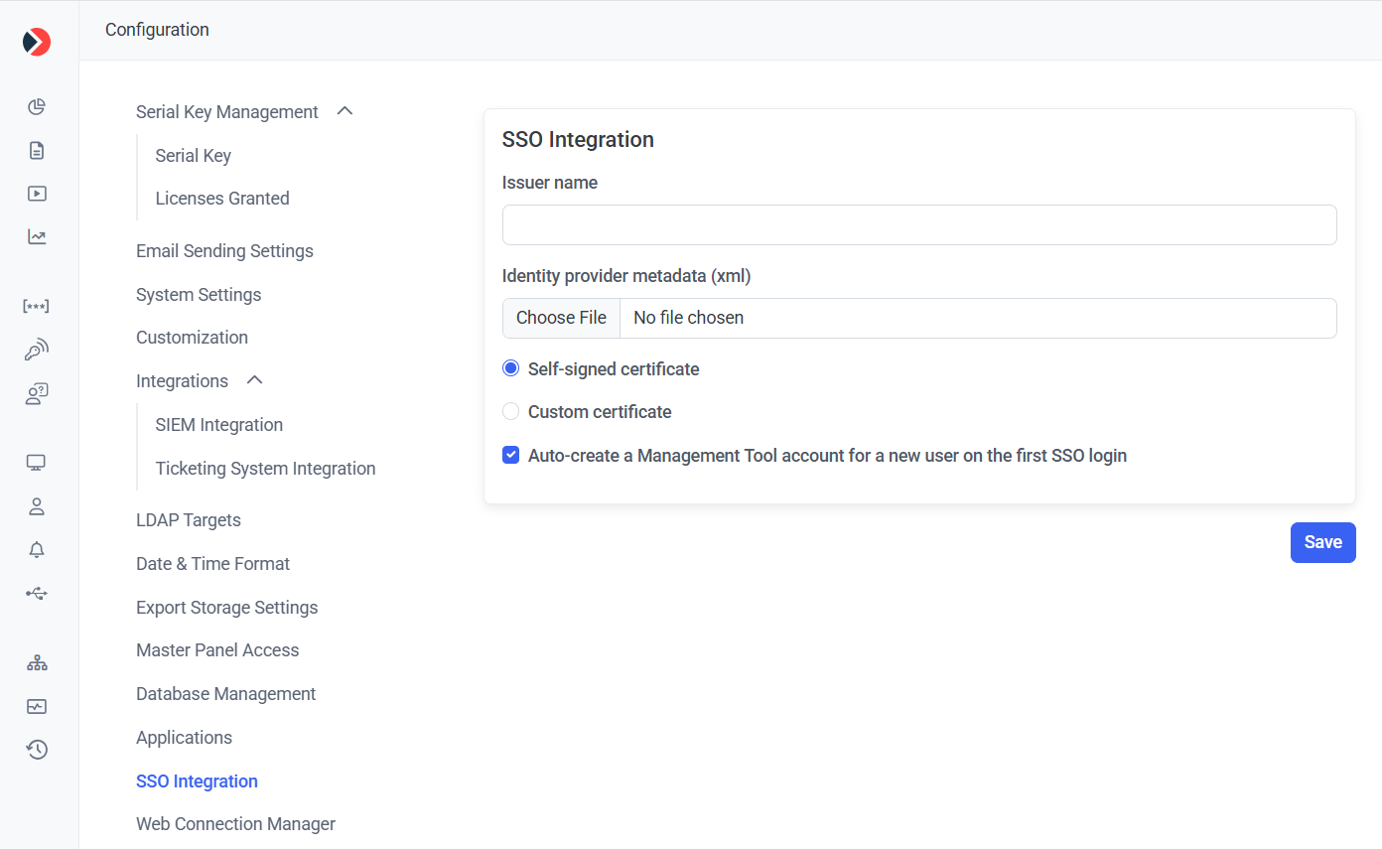Open the monitor icon in sidebar
The width and height of the screenshot is (1382, 849).
click(x=37, y=463)
